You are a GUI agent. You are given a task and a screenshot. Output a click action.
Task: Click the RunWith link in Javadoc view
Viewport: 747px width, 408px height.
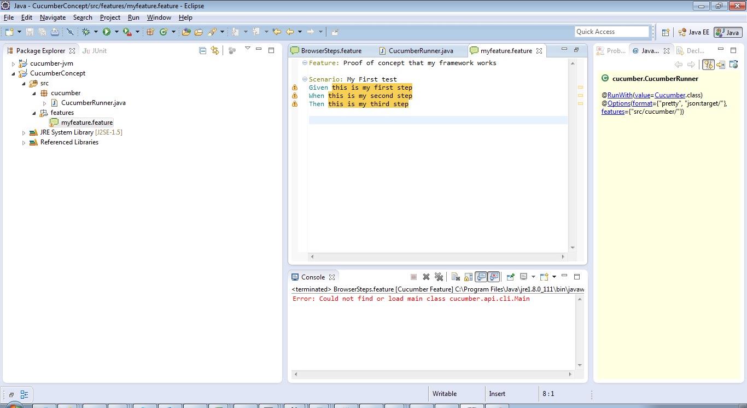click(x=620, y=95)
